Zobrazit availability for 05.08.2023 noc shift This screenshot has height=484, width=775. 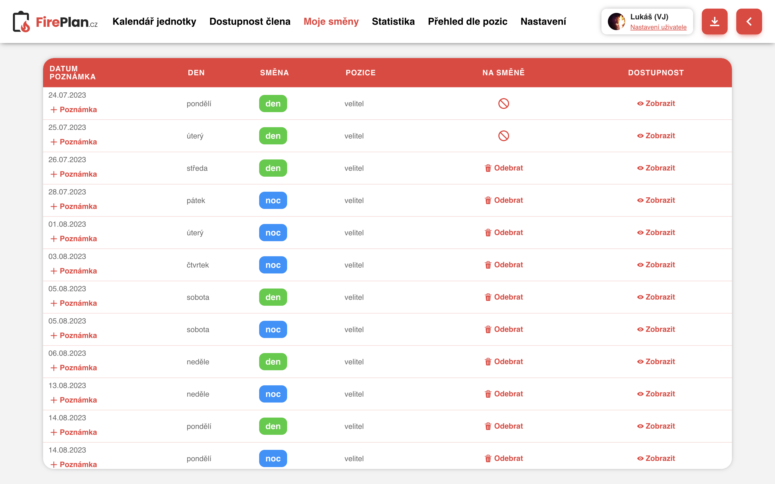[656, 329]
